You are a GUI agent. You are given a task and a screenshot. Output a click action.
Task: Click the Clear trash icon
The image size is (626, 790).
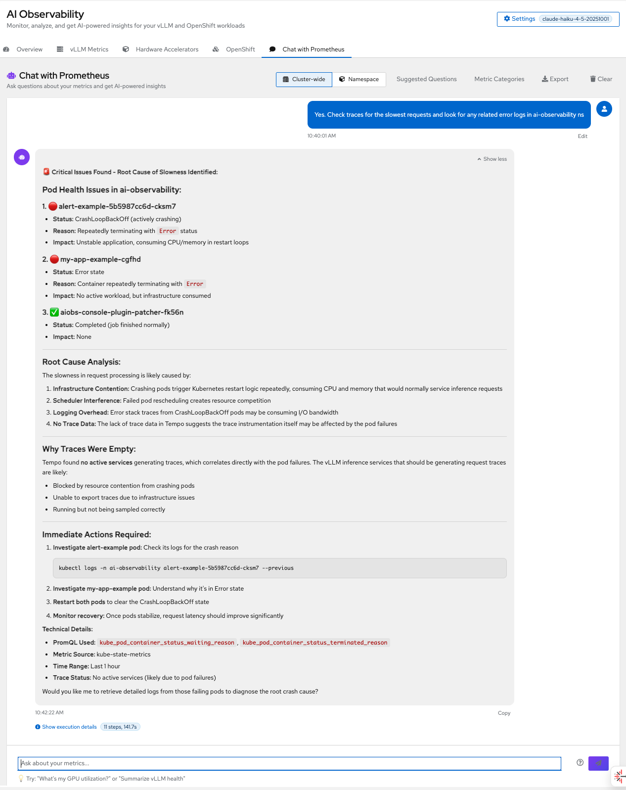coord(593,79)
